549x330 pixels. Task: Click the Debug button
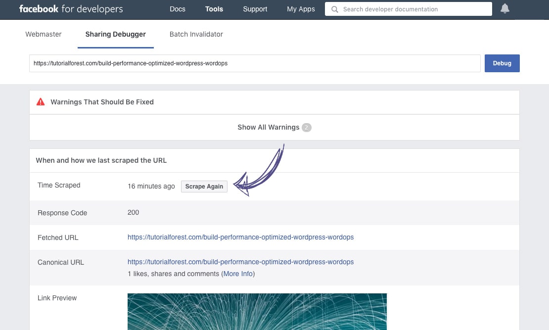[502, 63]
